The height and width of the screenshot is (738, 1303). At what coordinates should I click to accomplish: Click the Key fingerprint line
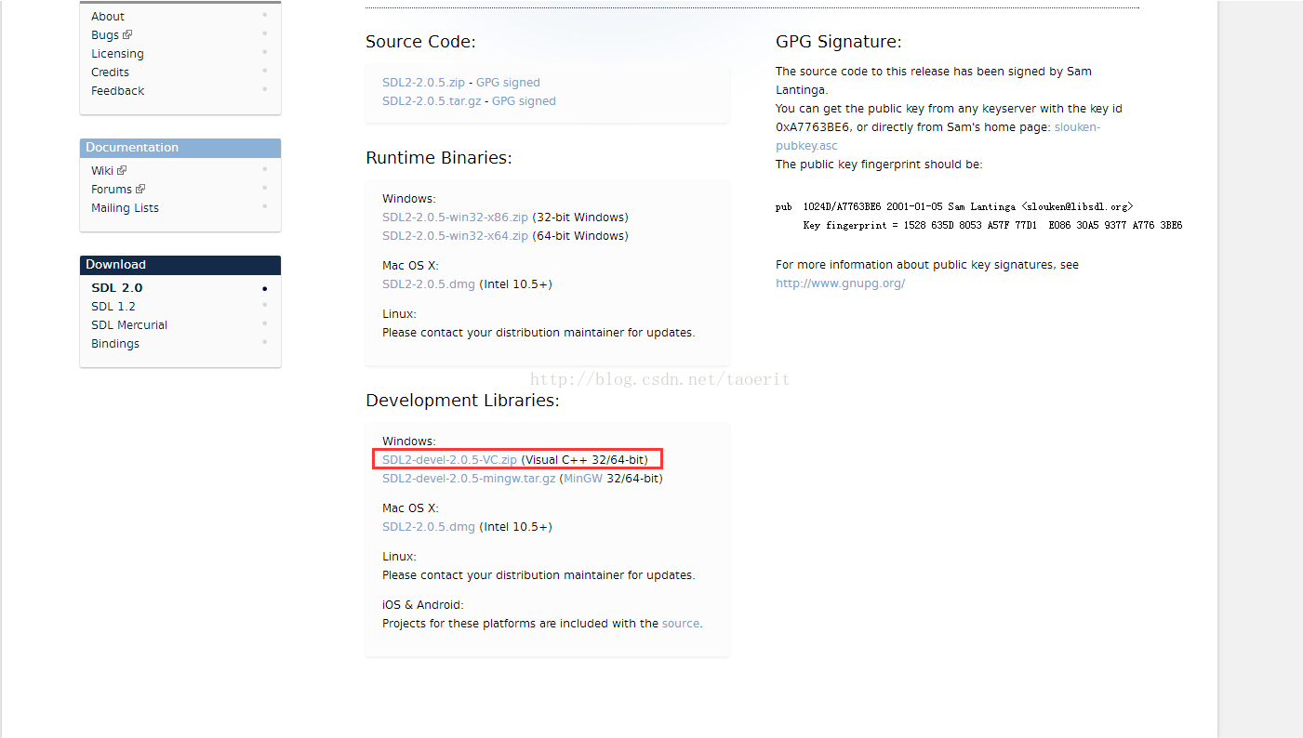click(x=992, y=226)
